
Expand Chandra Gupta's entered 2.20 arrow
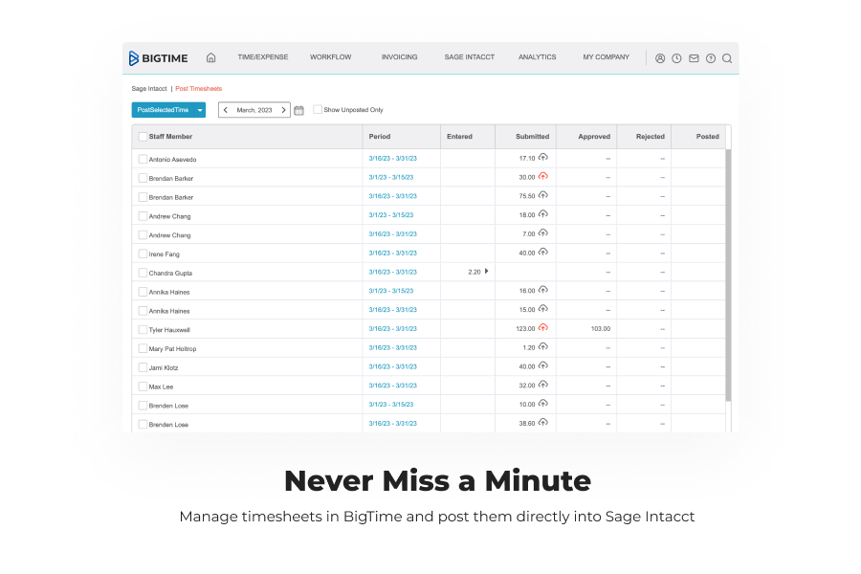click(x=486, y=272)
